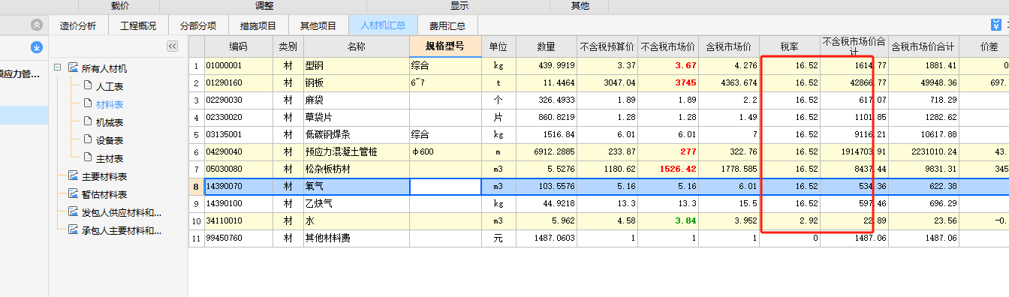Click the 类别 column header
This screenshot has width=1009, height=297.
(288, 46)
